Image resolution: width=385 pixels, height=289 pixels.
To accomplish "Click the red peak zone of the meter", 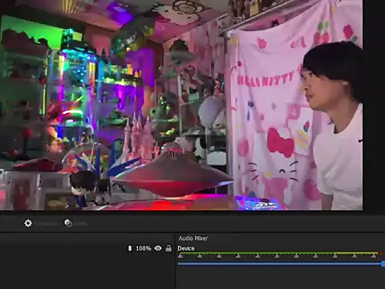I will coord(382,253).
